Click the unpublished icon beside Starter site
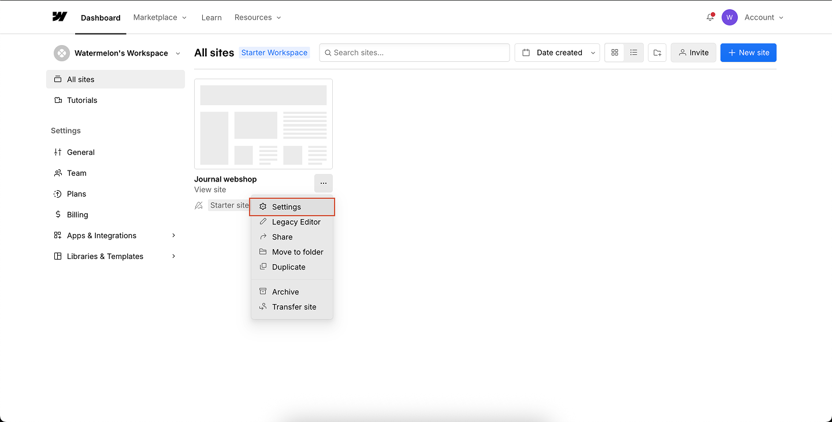Screen dimensions: 832x422 click(199, 205)
